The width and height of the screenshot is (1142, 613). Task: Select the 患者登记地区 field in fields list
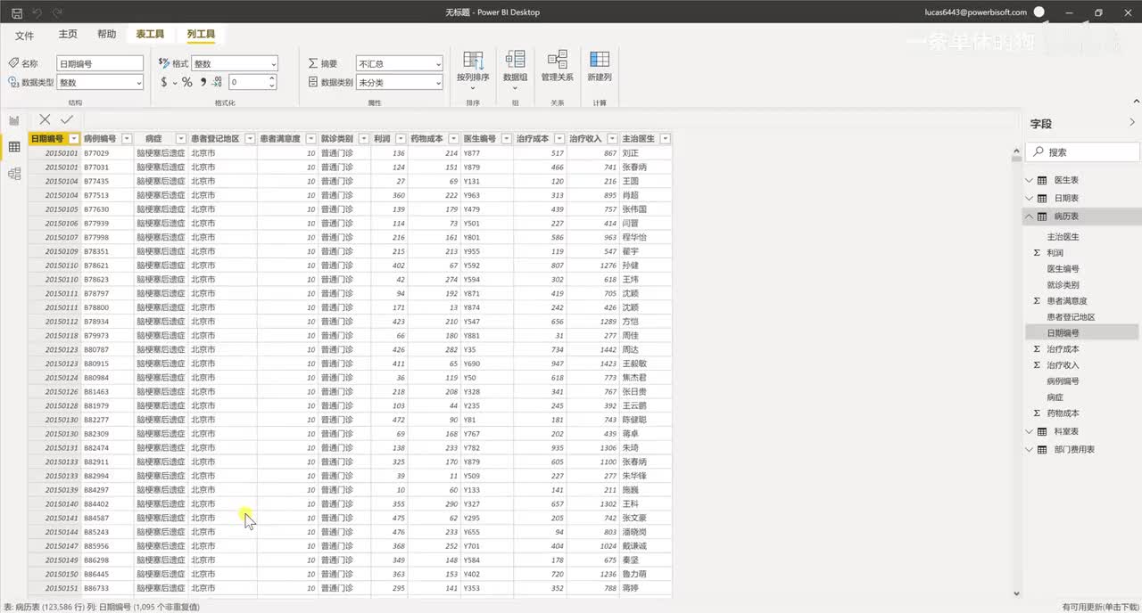[1071, 317]
